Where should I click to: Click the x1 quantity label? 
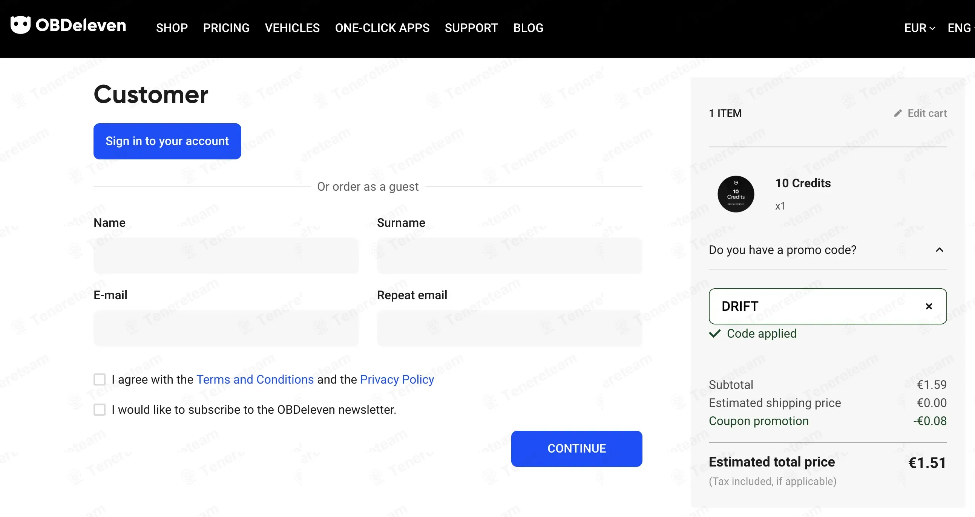coord(780,206)
